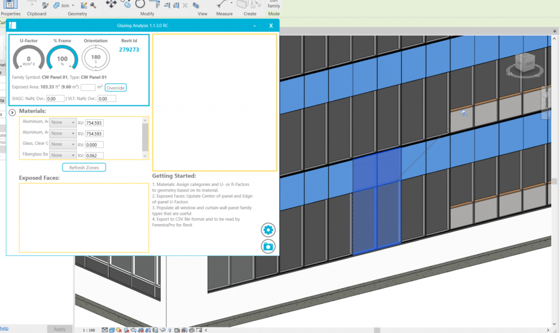Click the Glazing Analysis logo icon
The width and height of the screenshot is (560, 333).
pos(13,25)
